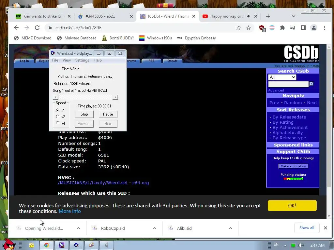Expand Opening Wierd.sid download options
The height and width of the screenshot is (250, 334).
[x=79, y=228]
